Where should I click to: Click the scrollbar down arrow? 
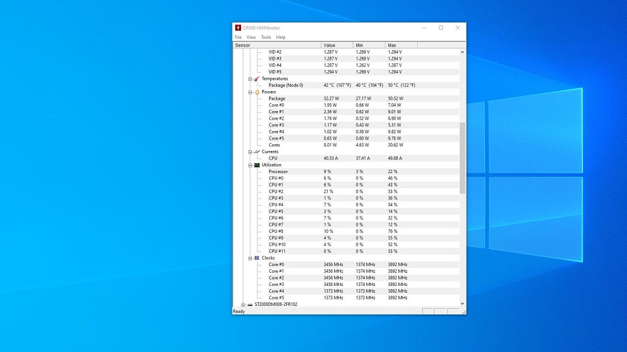(462, 304)
